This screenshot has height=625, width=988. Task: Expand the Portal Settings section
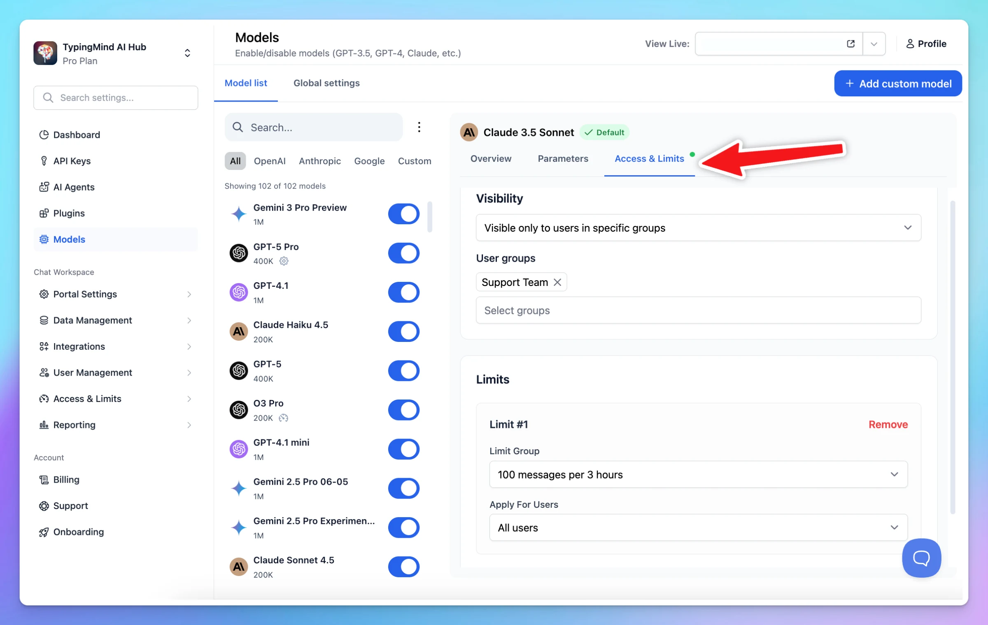[x=115, y=294]
